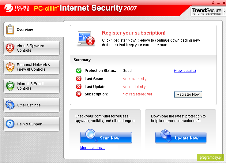Click the Trend Micro logo
This screenshot has height=163, width=226.
[x=17, y=8]
